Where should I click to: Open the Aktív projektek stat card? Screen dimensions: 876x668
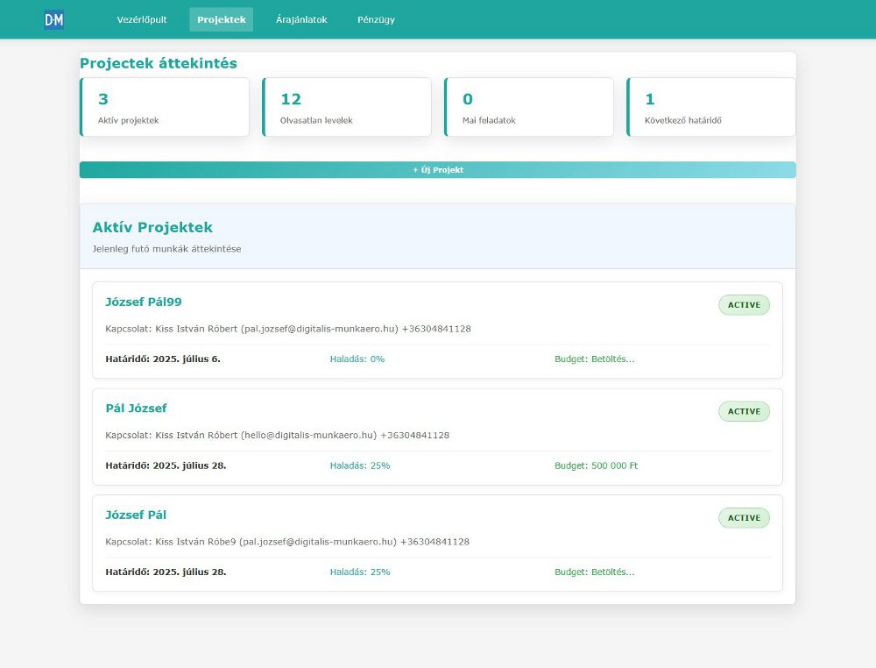coord(165,107)
